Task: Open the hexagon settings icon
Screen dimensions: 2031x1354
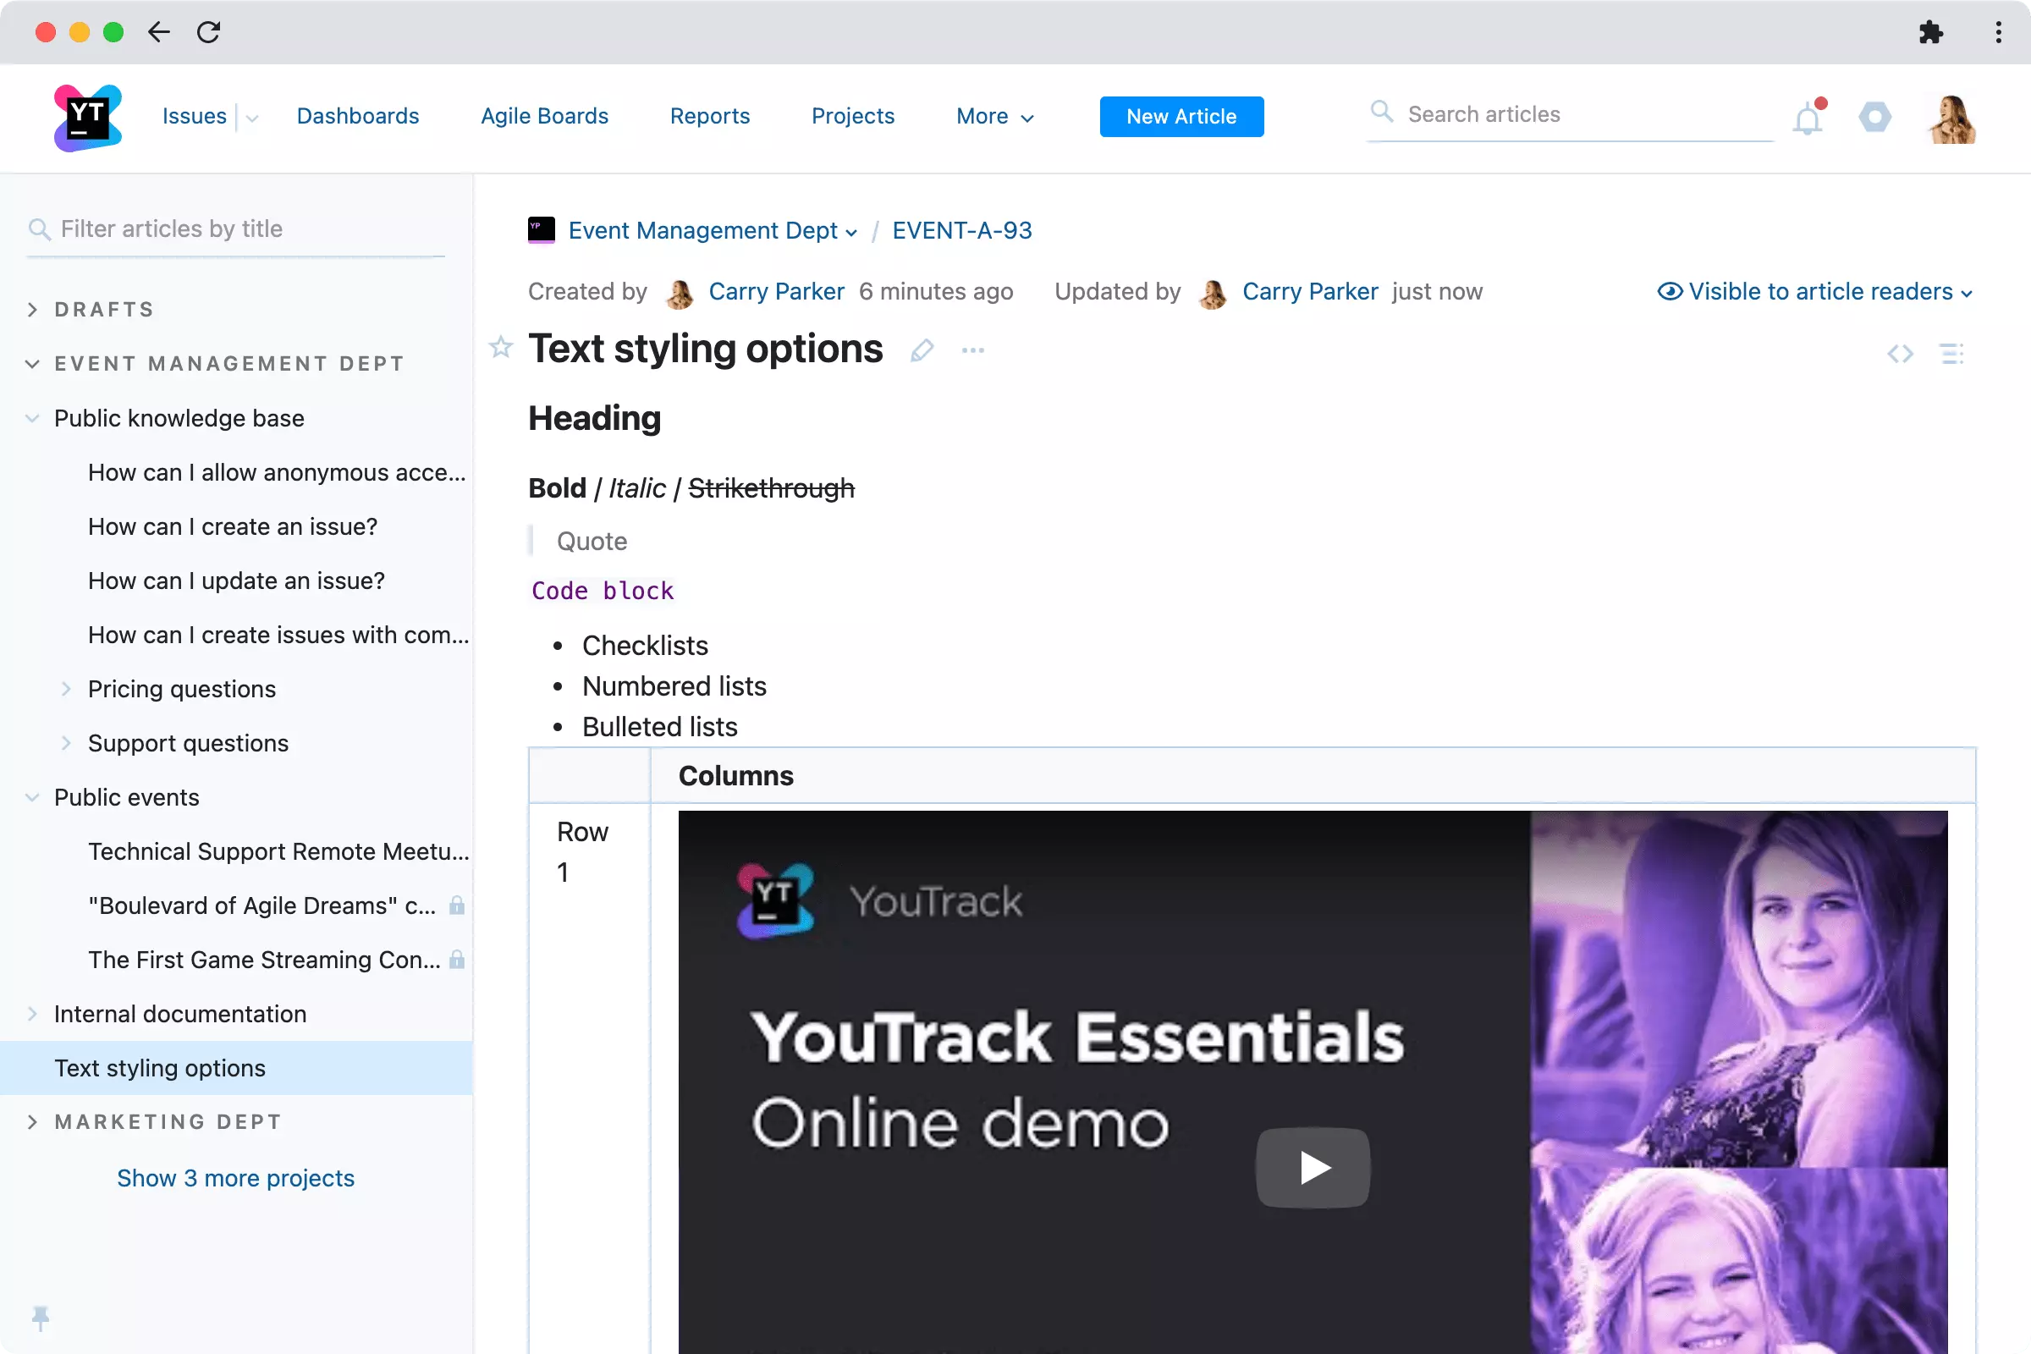Action: click(x=1874, y=117)
